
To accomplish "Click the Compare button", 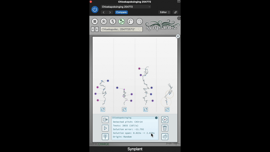I will click(121, 12).
